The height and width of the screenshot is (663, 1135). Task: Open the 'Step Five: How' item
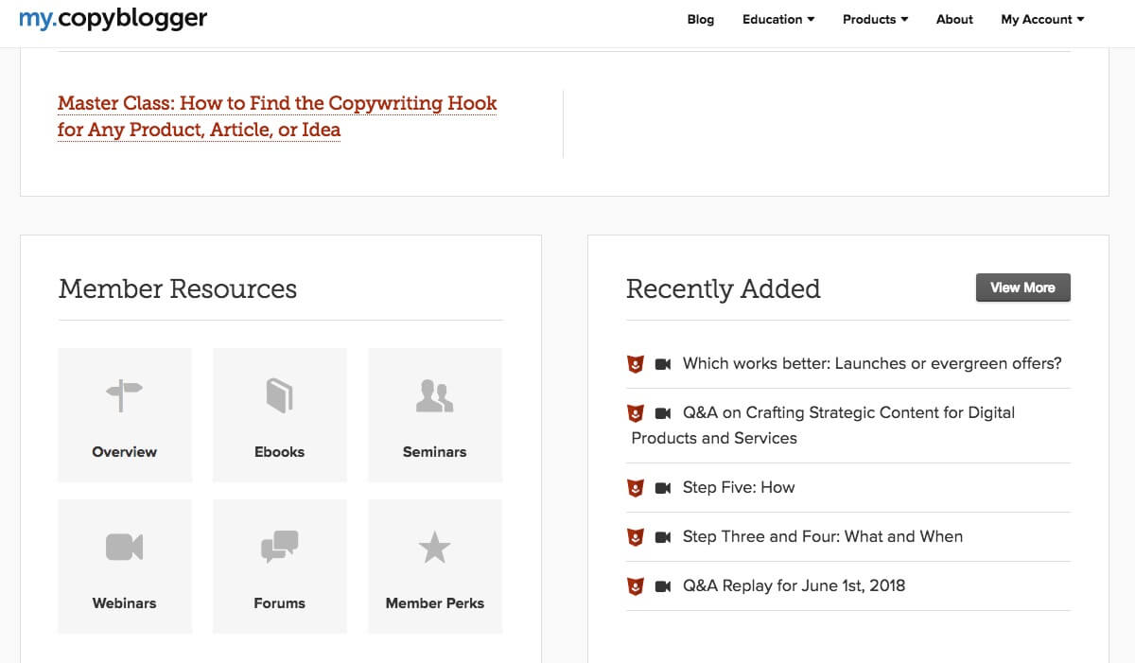739,487
